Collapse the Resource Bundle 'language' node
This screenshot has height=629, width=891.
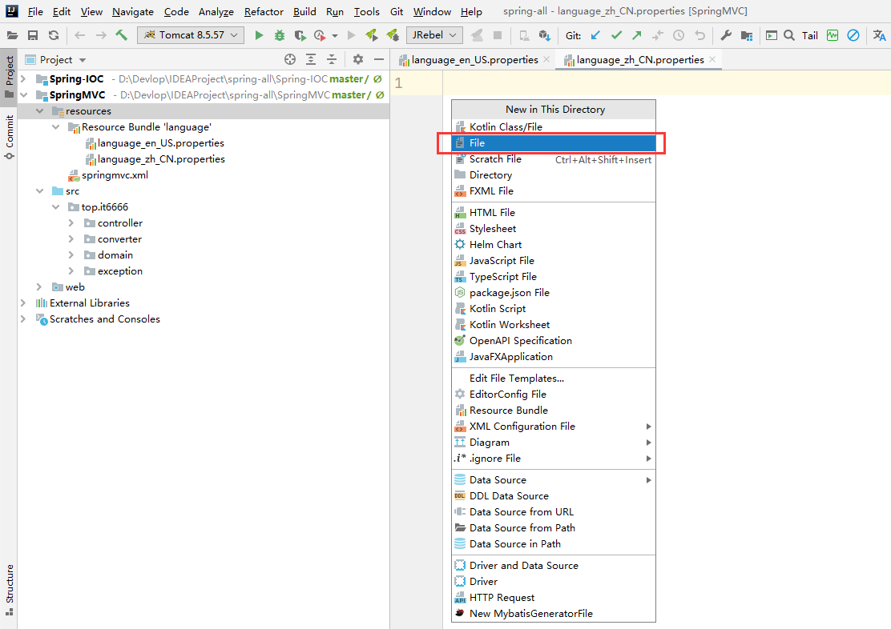click(x=55, y=127)
